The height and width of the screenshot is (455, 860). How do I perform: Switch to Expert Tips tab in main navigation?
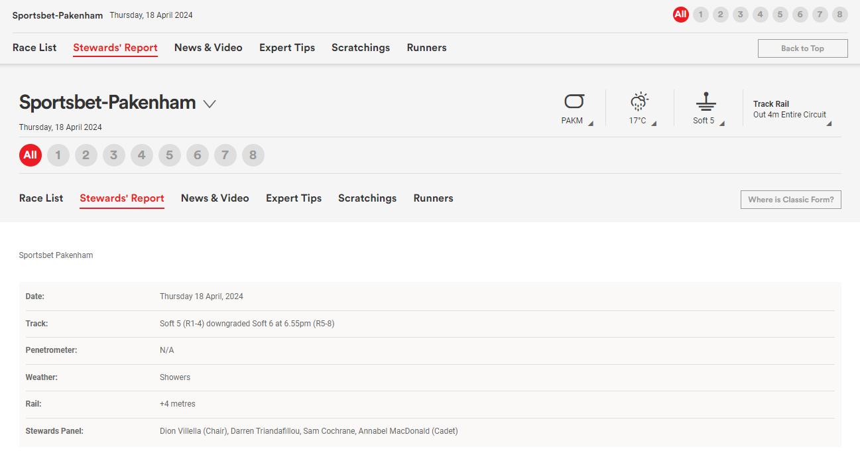294,198
